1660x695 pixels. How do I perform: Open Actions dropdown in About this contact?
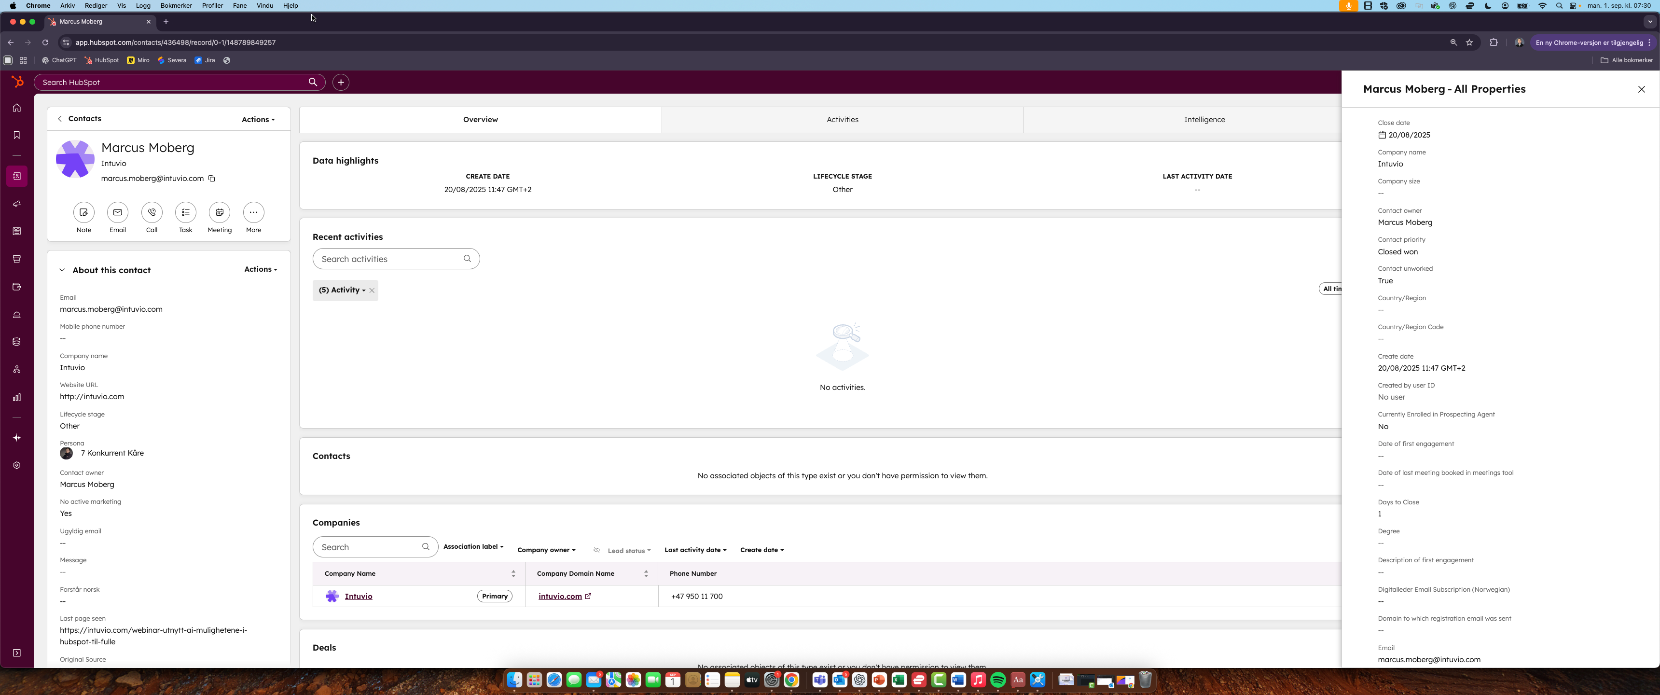pos(261,269)
